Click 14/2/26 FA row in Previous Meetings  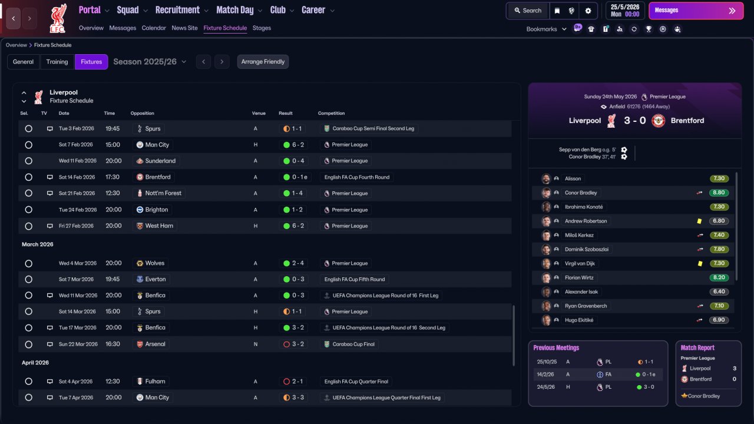click(598, 375)
